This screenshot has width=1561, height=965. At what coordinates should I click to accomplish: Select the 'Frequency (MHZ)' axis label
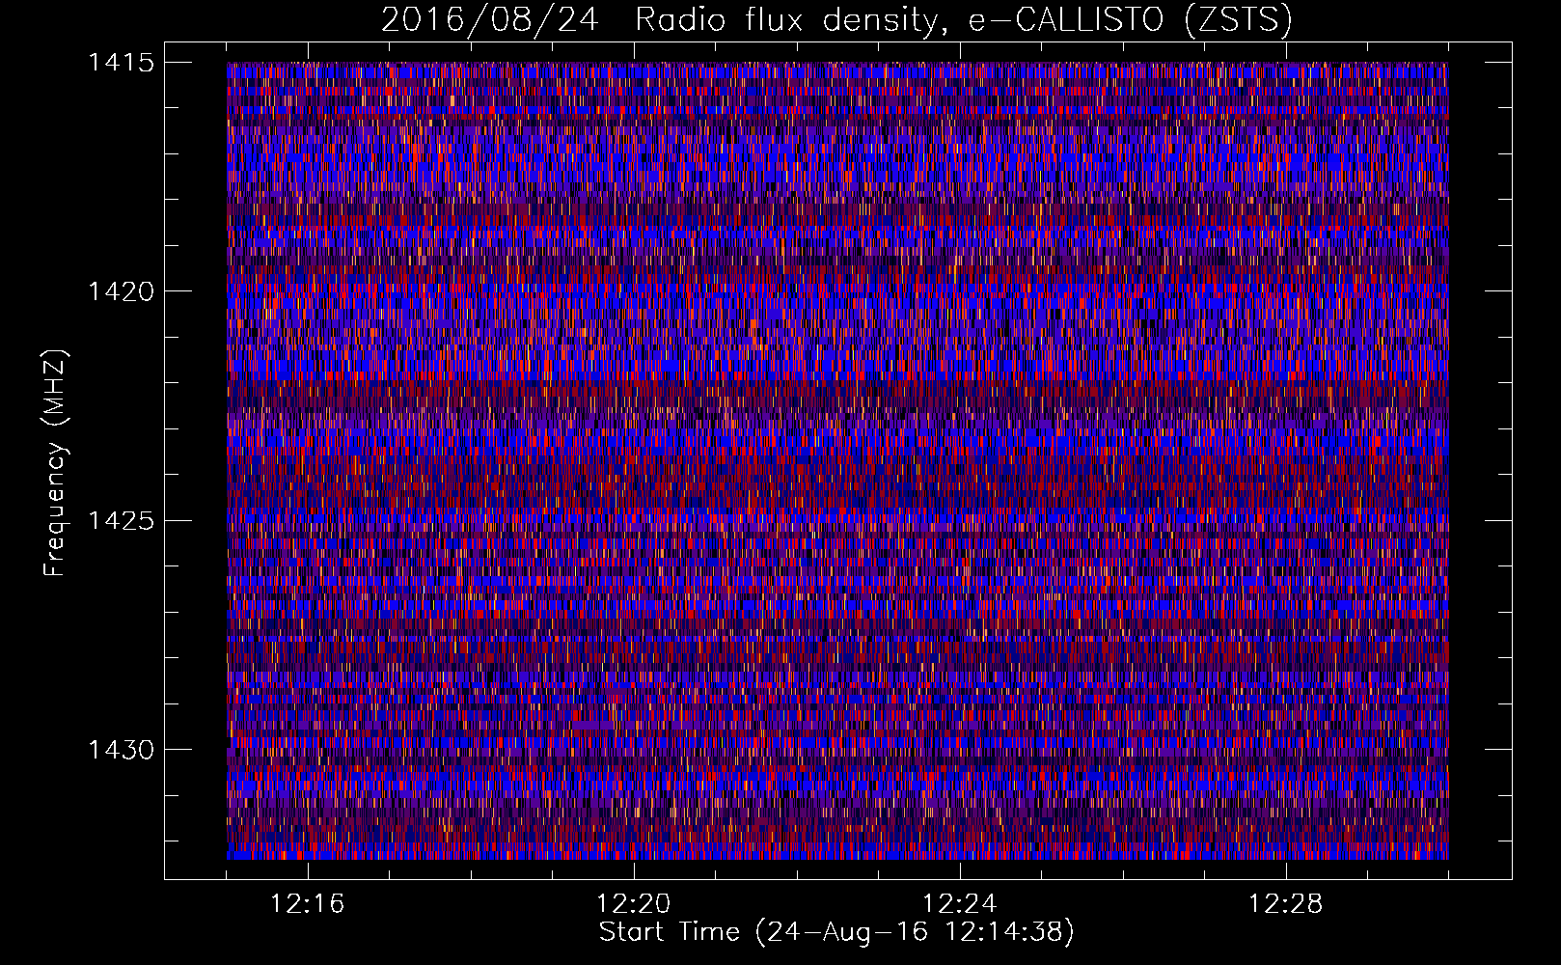56,463
